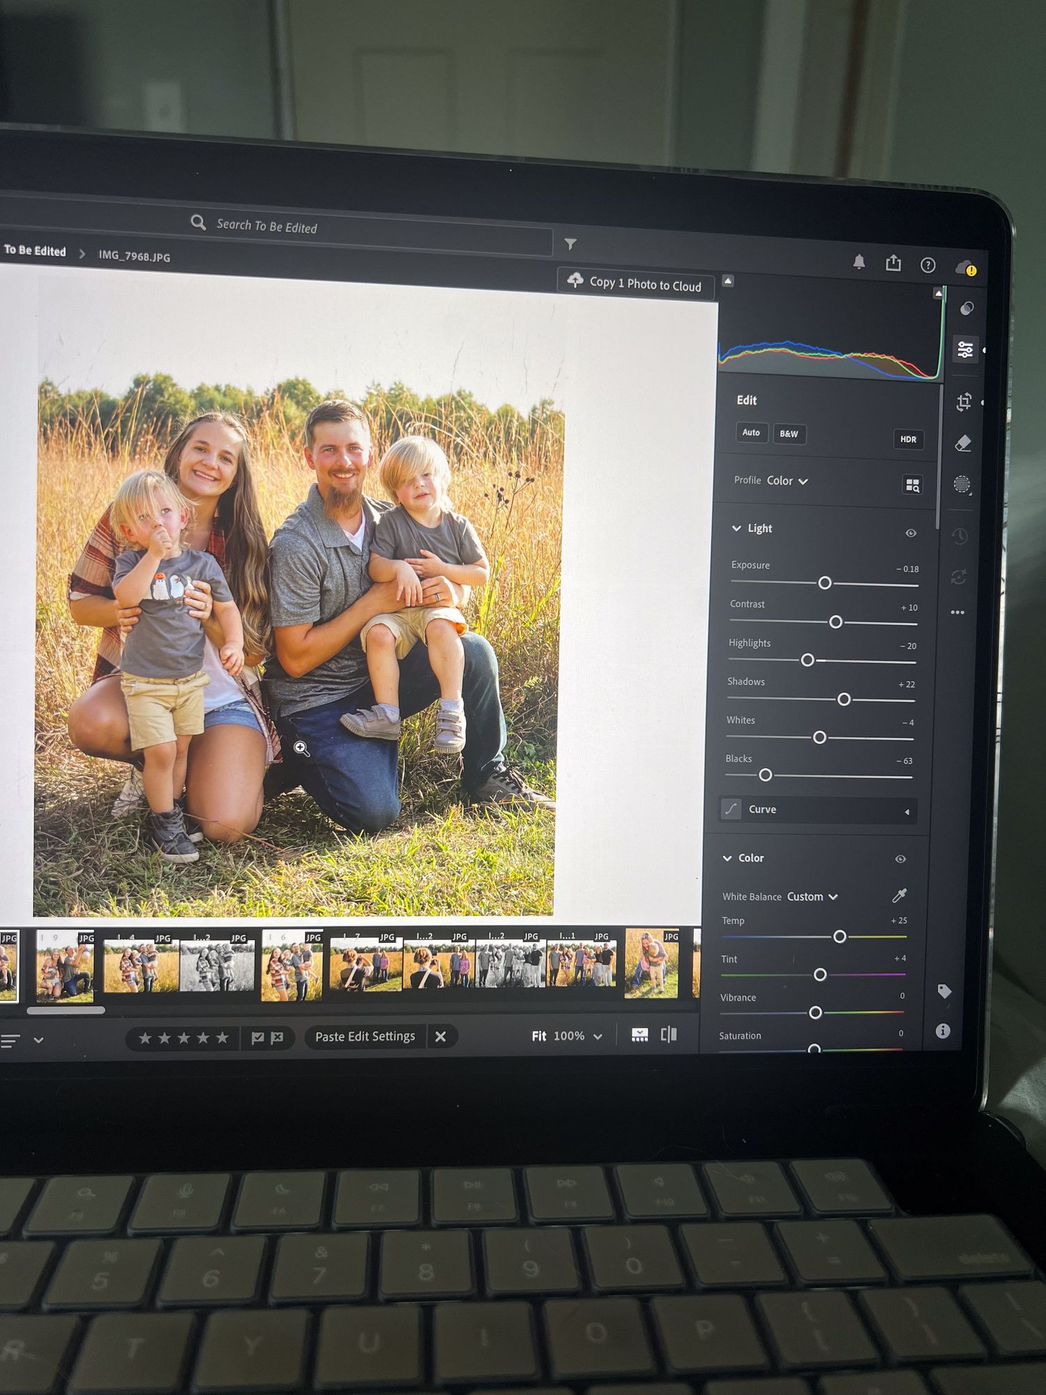This screenshot has width=1046, height=1395.
Task: Toggle the B&W treatment
Action: click(x=789, y=434)
